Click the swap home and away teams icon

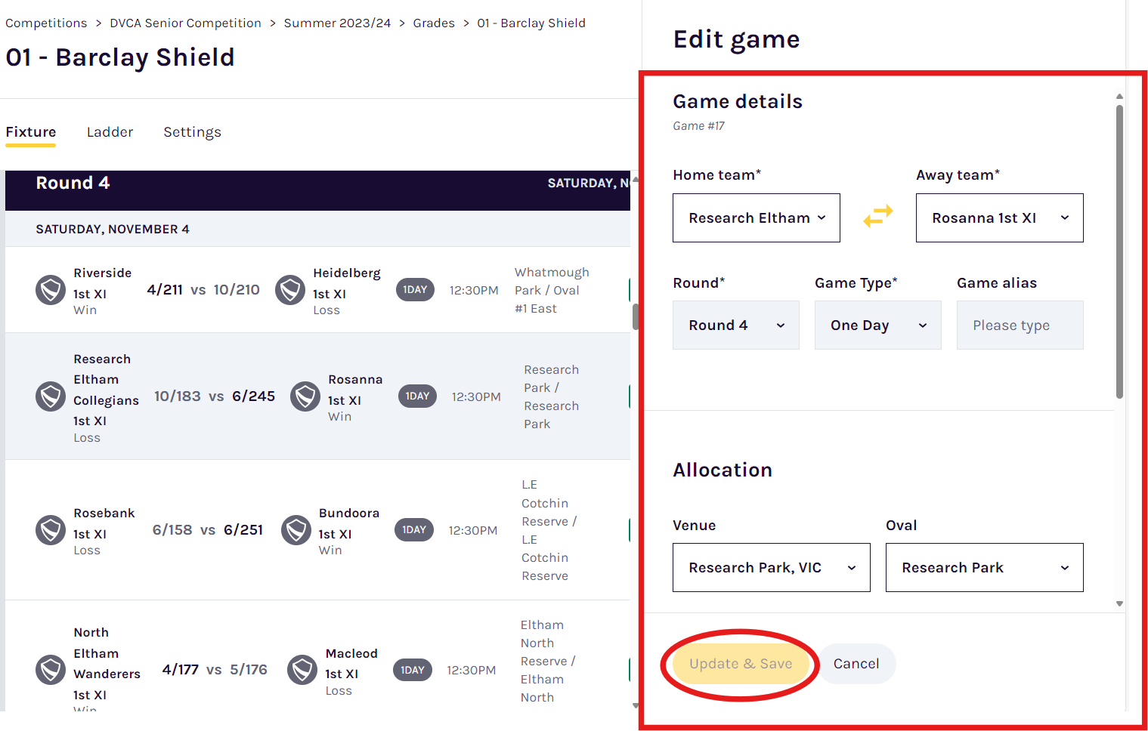(x=877, y=217)
